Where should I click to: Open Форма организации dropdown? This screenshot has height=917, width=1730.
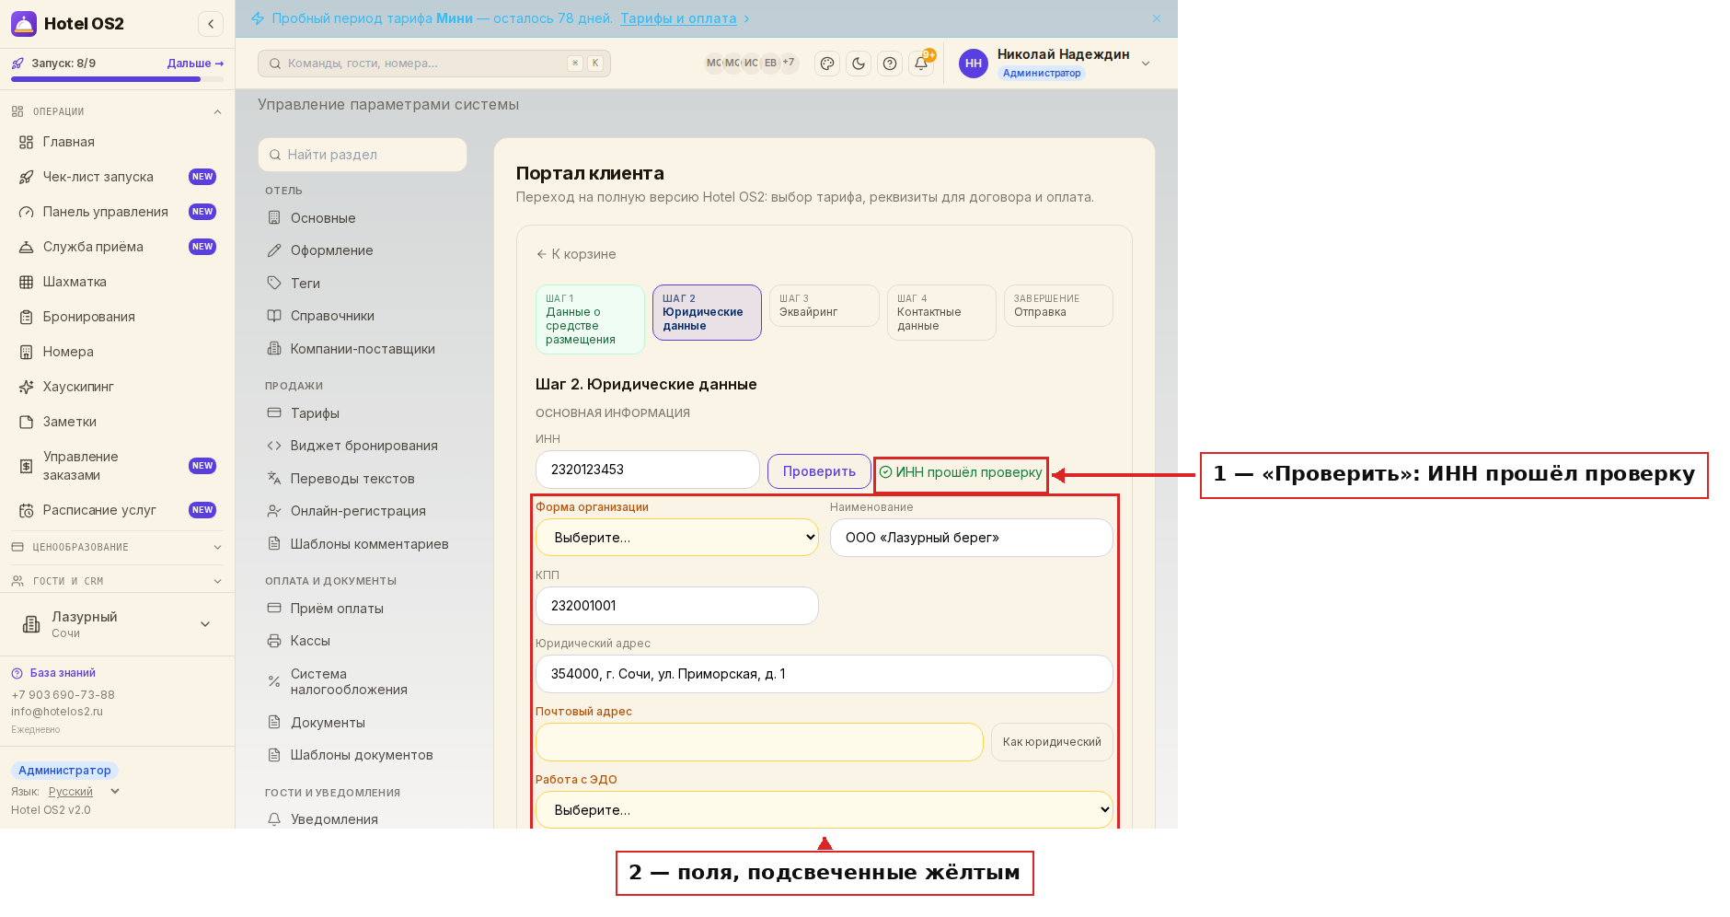click(x=677, y=538)
